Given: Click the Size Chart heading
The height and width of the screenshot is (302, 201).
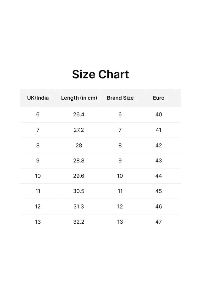Looking at the screenshot, I should [x=100, y=75].
